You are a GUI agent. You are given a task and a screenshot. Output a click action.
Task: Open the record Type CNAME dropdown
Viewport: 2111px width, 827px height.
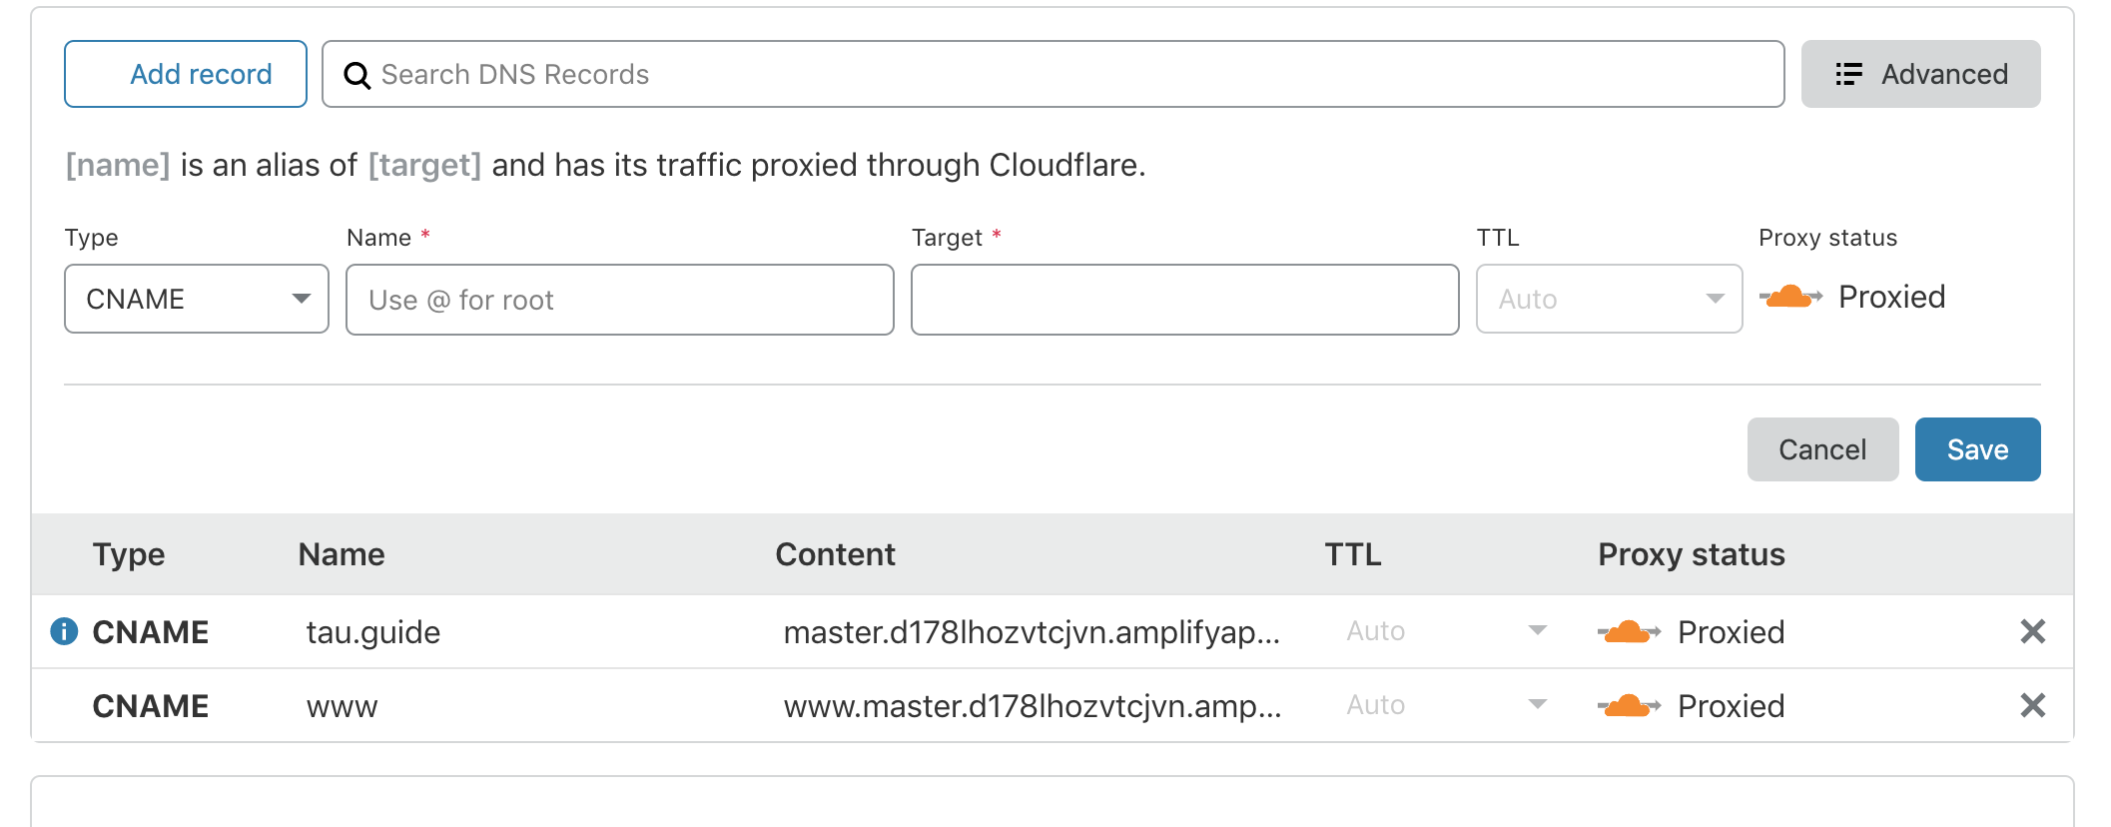pos(197,299)
